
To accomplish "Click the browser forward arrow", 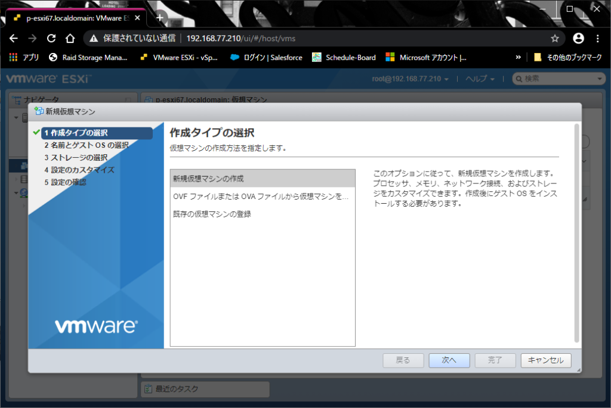I will coord(32,39).
